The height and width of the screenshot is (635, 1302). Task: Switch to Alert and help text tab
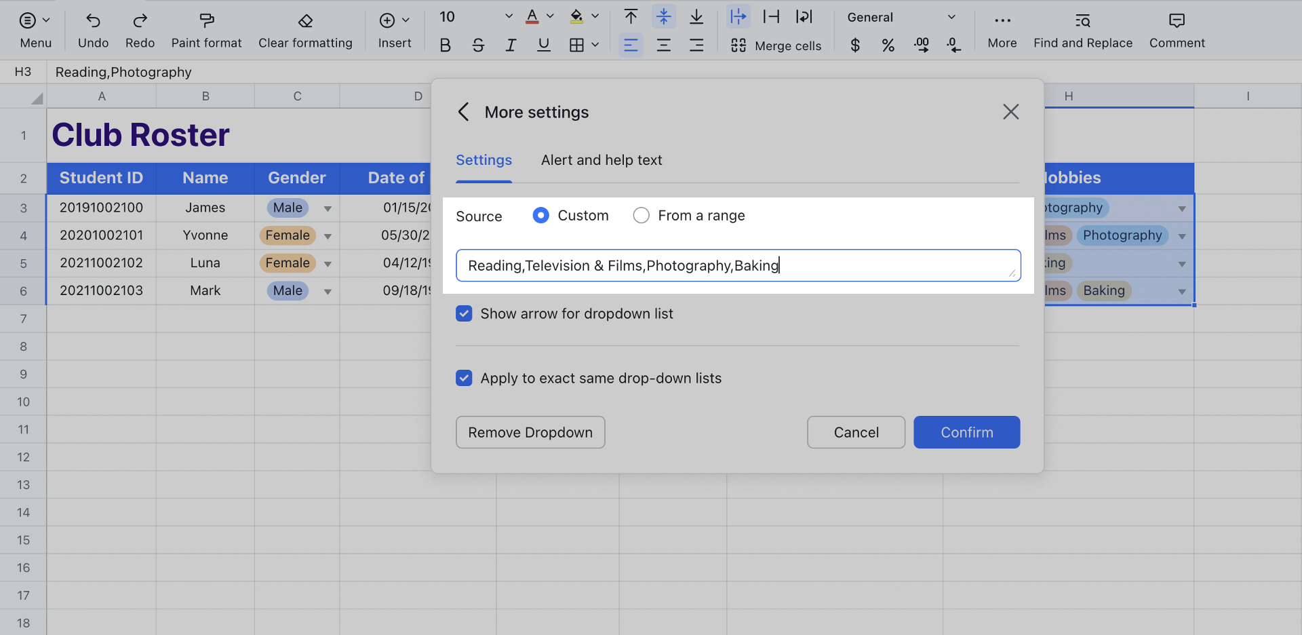point(601,160)
